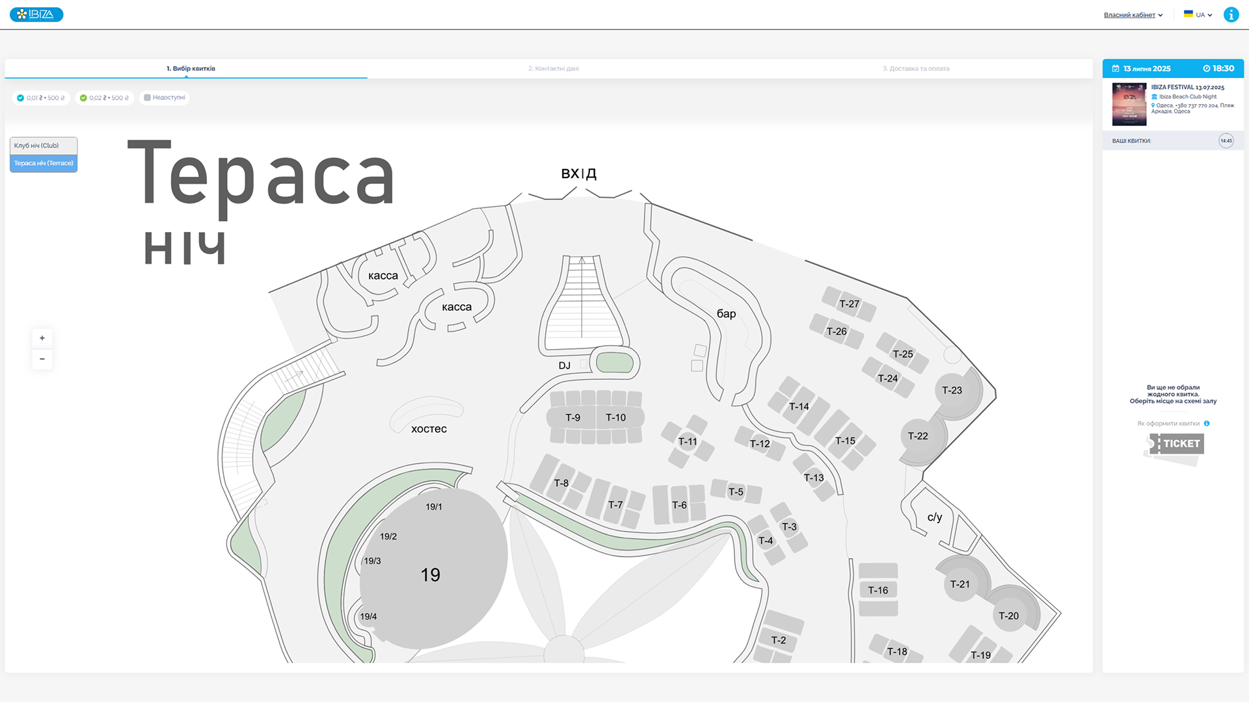Select Тераса ніч (Terrace) sector
Screen dimensions: 1249x702
click(44, 163)
